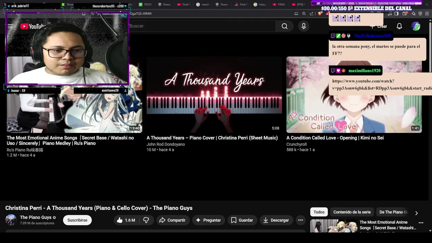The image size is (432, 243).
Task: Click the search magnifier button
Action: click(285, 26)
